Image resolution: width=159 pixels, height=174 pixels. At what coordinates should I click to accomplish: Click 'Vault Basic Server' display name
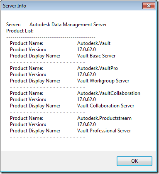coord(96,56)
